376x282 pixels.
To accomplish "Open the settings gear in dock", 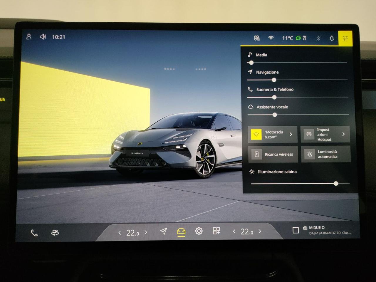I will pos(199,231).
